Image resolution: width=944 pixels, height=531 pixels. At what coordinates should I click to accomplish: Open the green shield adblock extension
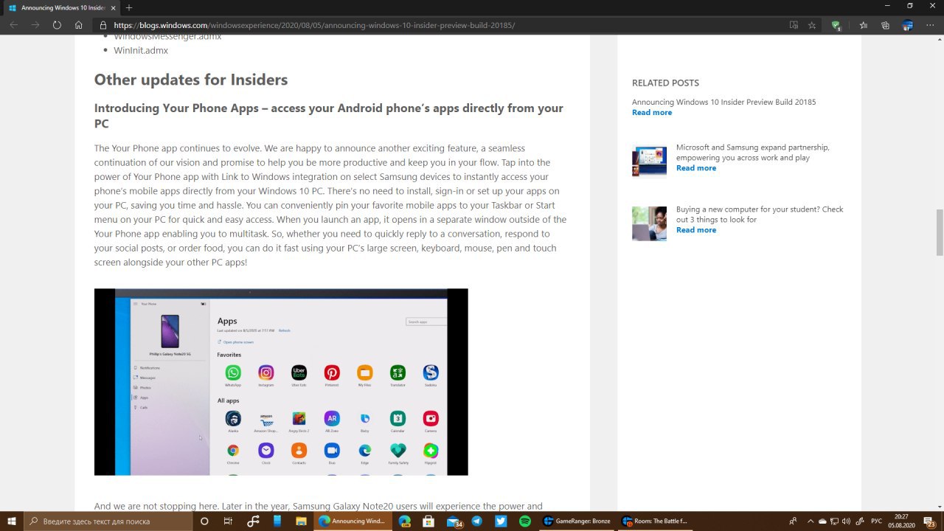[836, 25]
